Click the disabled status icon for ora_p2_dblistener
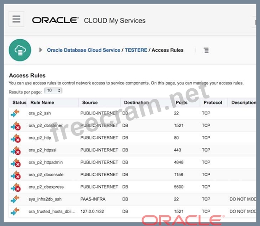Image resolution: width=260 pixels, height=226 pixels. (16, 126)
